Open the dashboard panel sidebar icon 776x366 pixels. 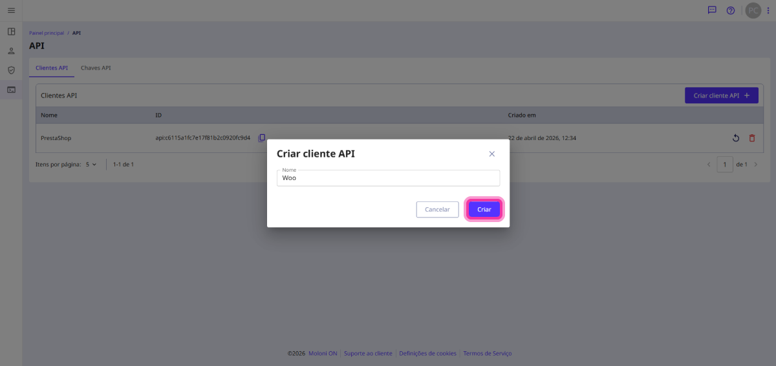coord(11,32)
